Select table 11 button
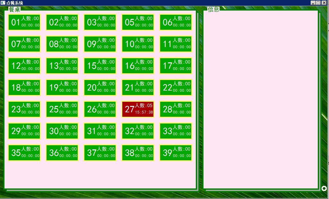The width and height of the screenshot is (329, 199). (x=176, y=44)
